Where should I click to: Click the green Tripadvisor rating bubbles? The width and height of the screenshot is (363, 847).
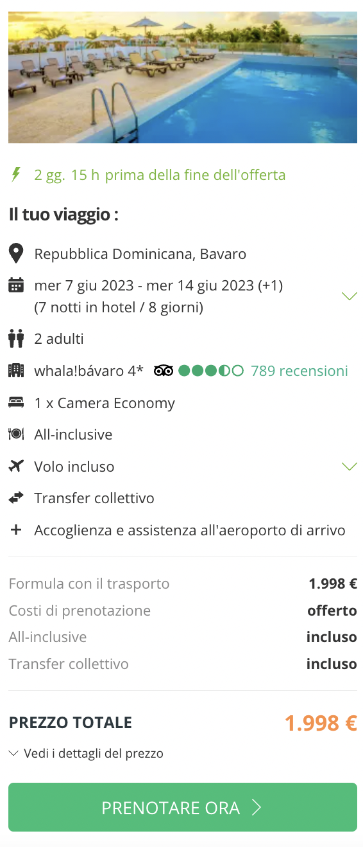tap(211, 371)
